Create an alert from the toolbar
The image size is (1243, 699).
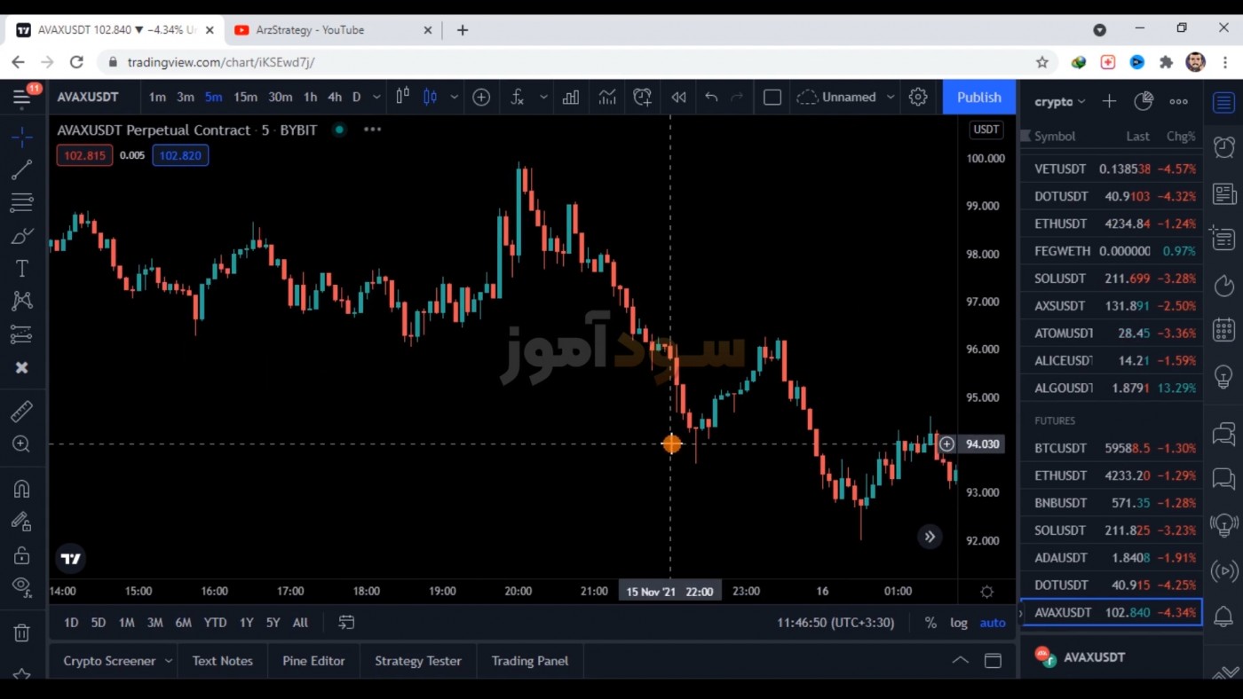(643, 97)
